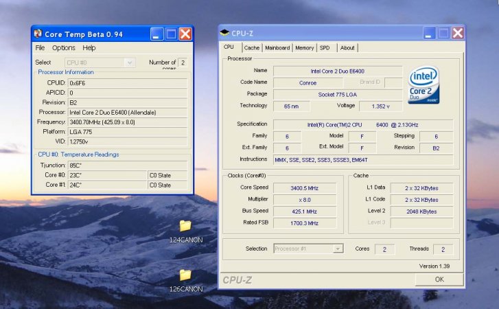Screen dimensions: 499x309
Task: Open the Mainboard tab
Action: point(277,48)
